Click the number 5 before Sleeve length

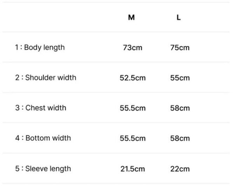pos(17,169)
